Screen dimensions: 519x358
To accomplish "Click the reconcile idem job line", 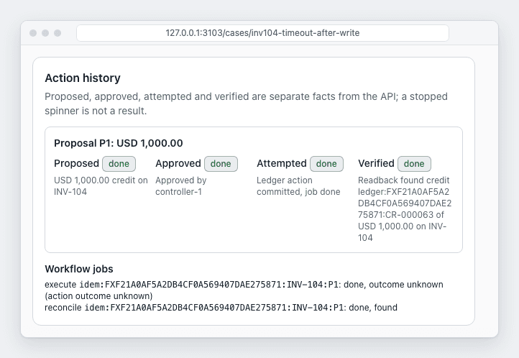I will [x=221, y=308].
